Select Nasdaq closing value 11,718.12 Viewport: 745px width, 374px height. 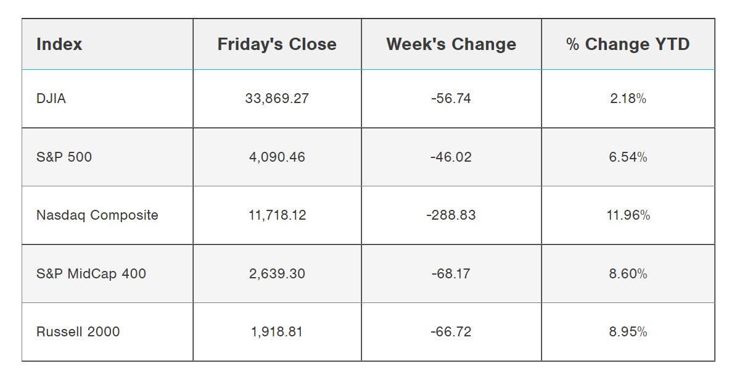click(x=277, y=215)
